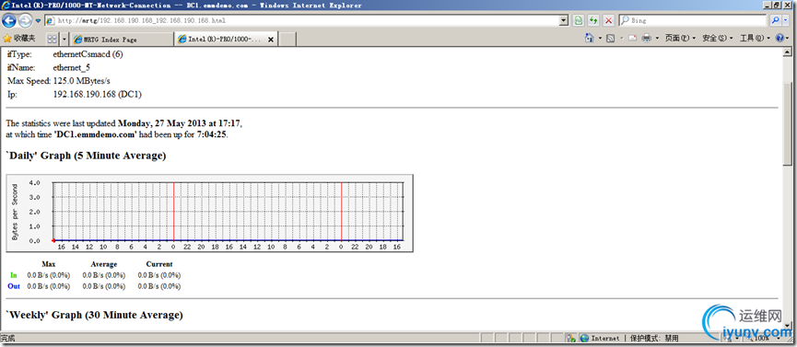Click the Current column header
The image size is (797, 347).
coord(159,264)
